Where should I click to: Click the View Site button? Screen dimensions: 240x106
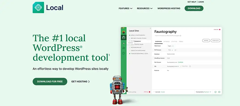pyautogui.click(x=215, y=41)
